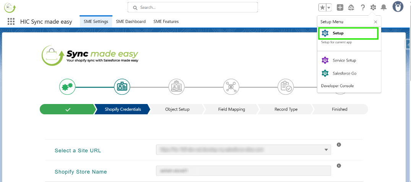Open the Select a Site URL dropdown

[x=244, y=150]
